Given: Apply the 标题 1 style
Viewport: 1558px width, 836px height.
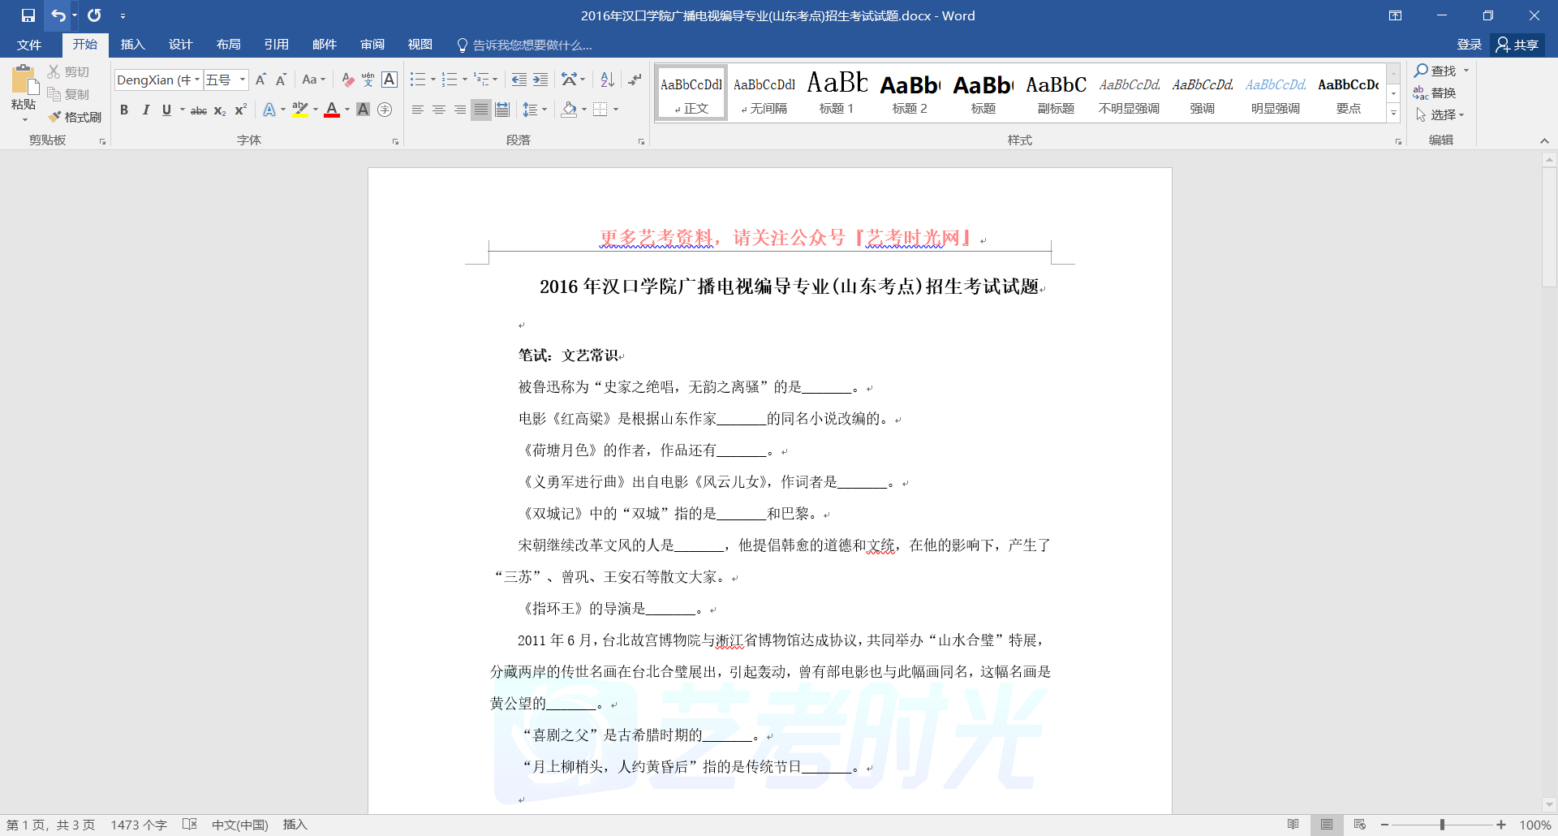Looking at the screenshot, I should click(x=837, y=93).
